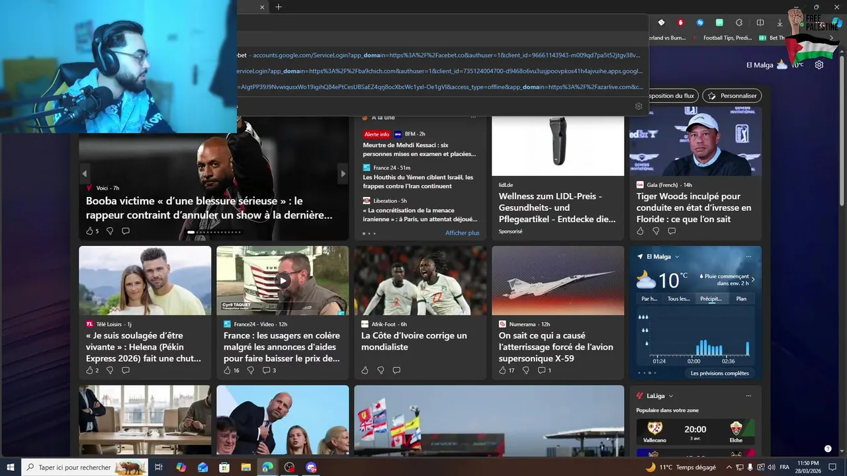Image resolution: width=847 pixels, height=476 pixels.
Task: Go to previous slide in Booba carousel
Action: pos(85,174)
